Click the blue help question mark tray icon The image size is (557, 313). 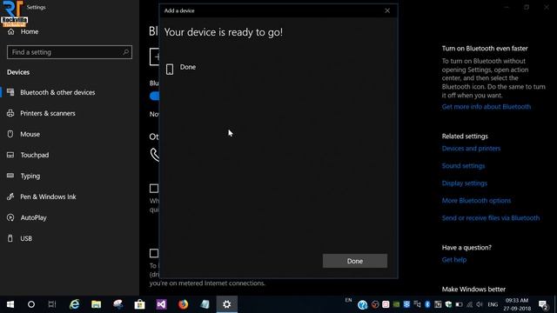pos(362,304)
